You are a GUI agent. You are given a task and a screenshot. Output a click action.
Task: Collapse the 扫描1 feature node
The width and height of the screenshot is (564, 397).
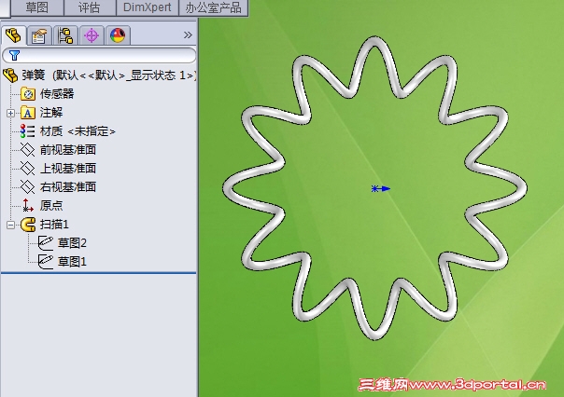pyautogui.click(x=10, y=225)
